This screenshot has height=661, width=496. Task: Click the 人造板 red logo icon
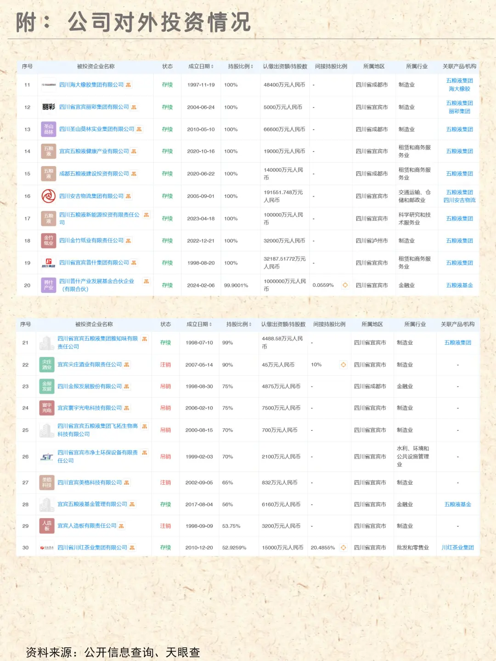coord(47,526)
